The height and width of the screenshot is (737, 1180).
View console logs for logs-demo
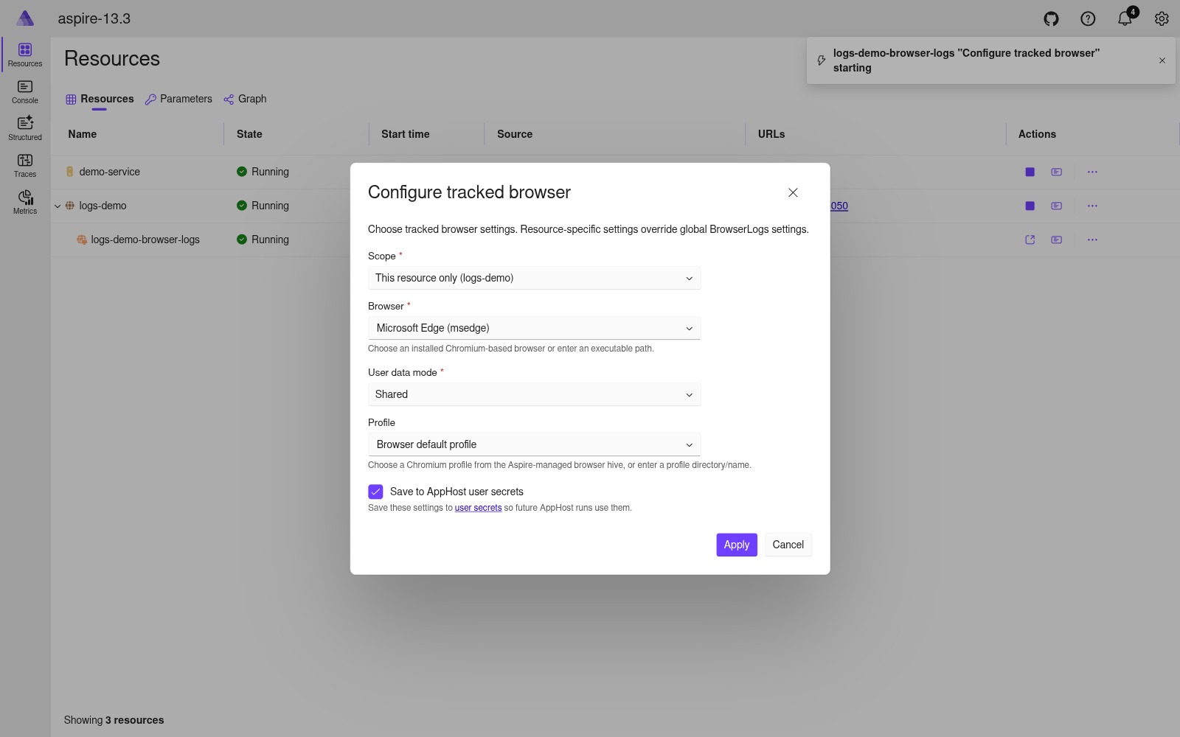point(1056,206)
